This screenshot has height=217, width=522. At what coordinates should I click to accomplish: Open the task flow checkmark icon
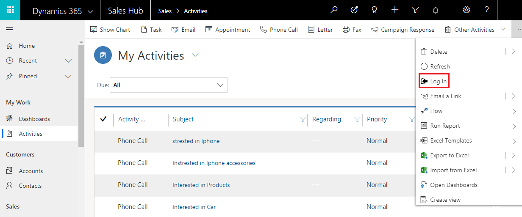[354, 10]
